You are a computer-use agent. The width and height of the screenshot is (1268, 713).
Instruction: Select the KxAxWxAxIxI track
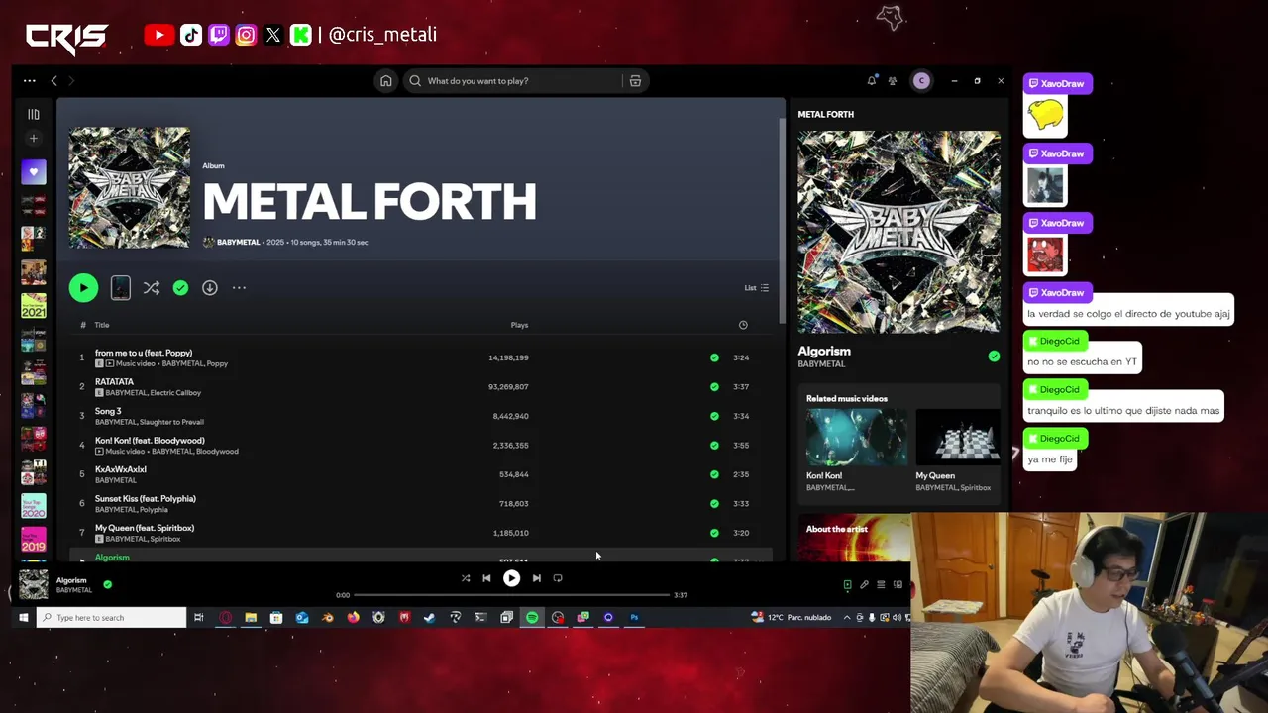click(x=422, y=474)
